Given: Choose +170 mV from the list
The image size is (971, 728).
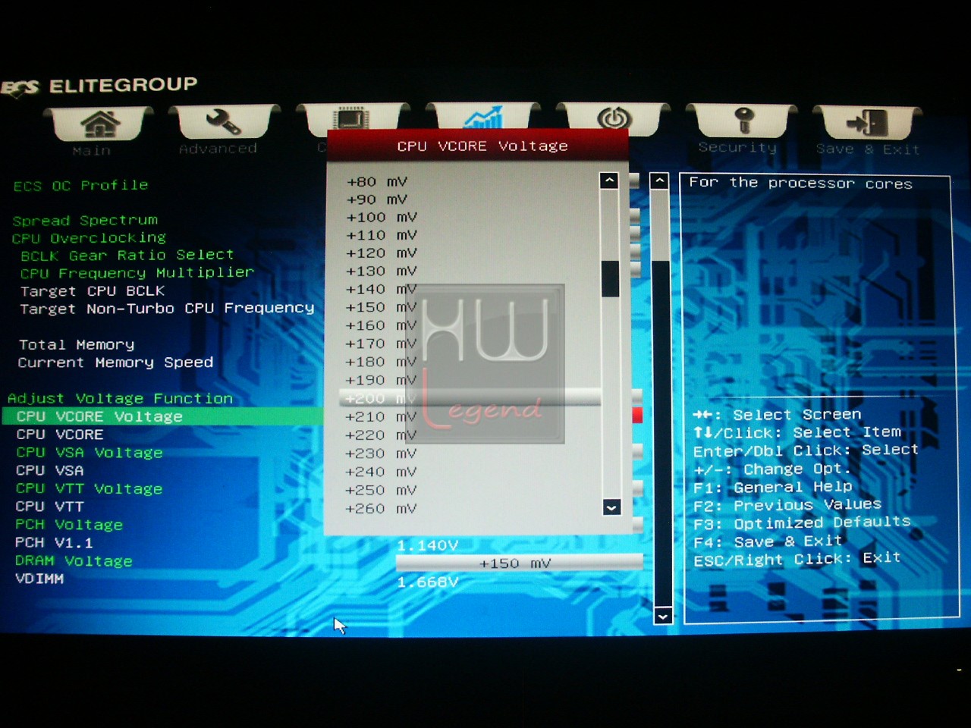Looking at the screenshot, I should [x=382, y=344].
